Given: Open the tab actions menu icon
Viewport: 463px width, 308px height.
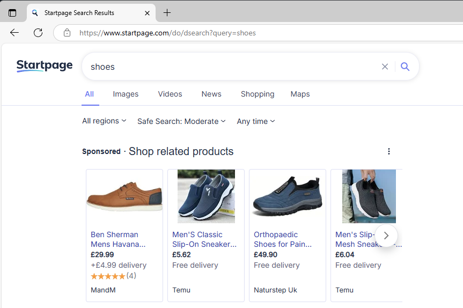Looking at the screenshot, I should 12,13.
